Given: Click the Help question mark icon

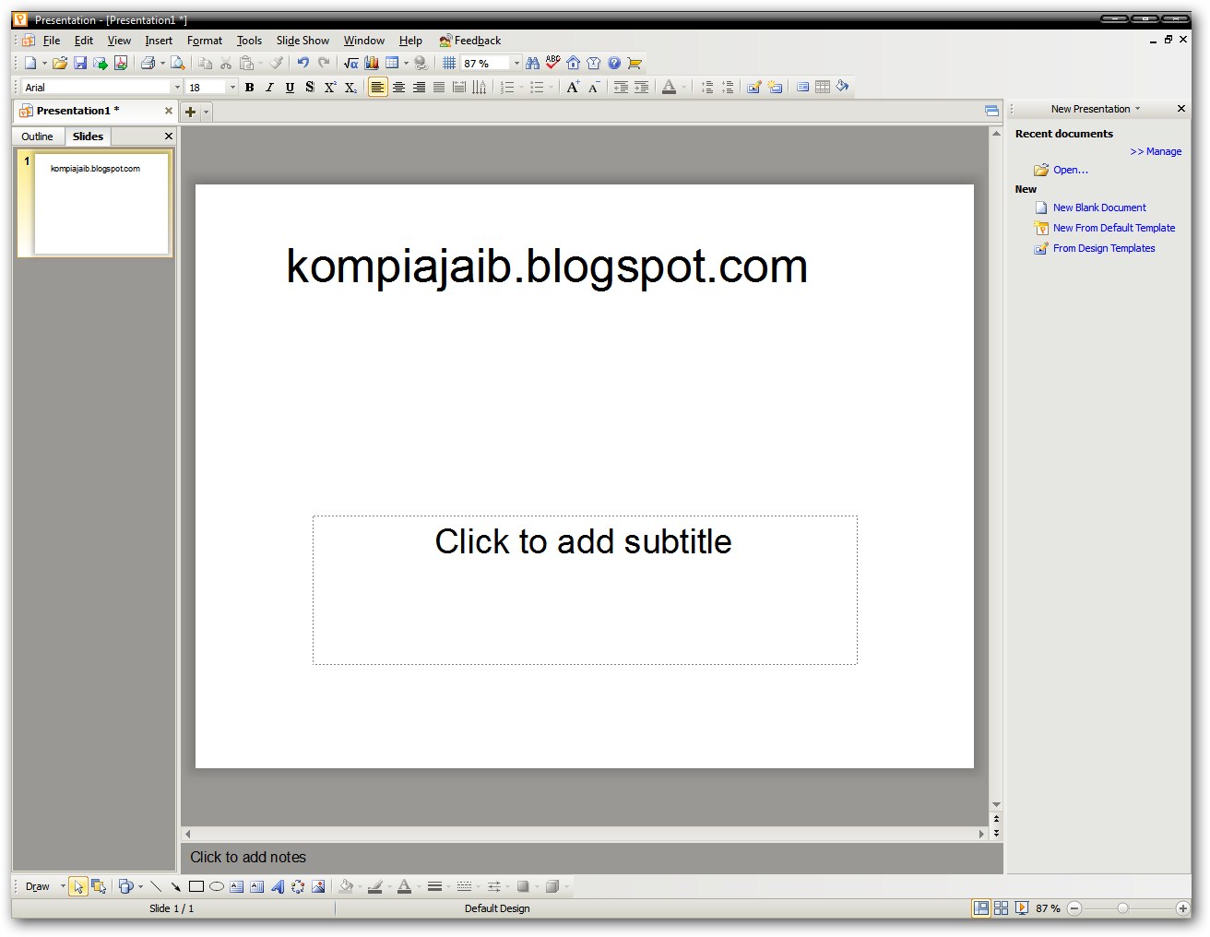Looking at the screenshot, I should [x=614, y=64].
